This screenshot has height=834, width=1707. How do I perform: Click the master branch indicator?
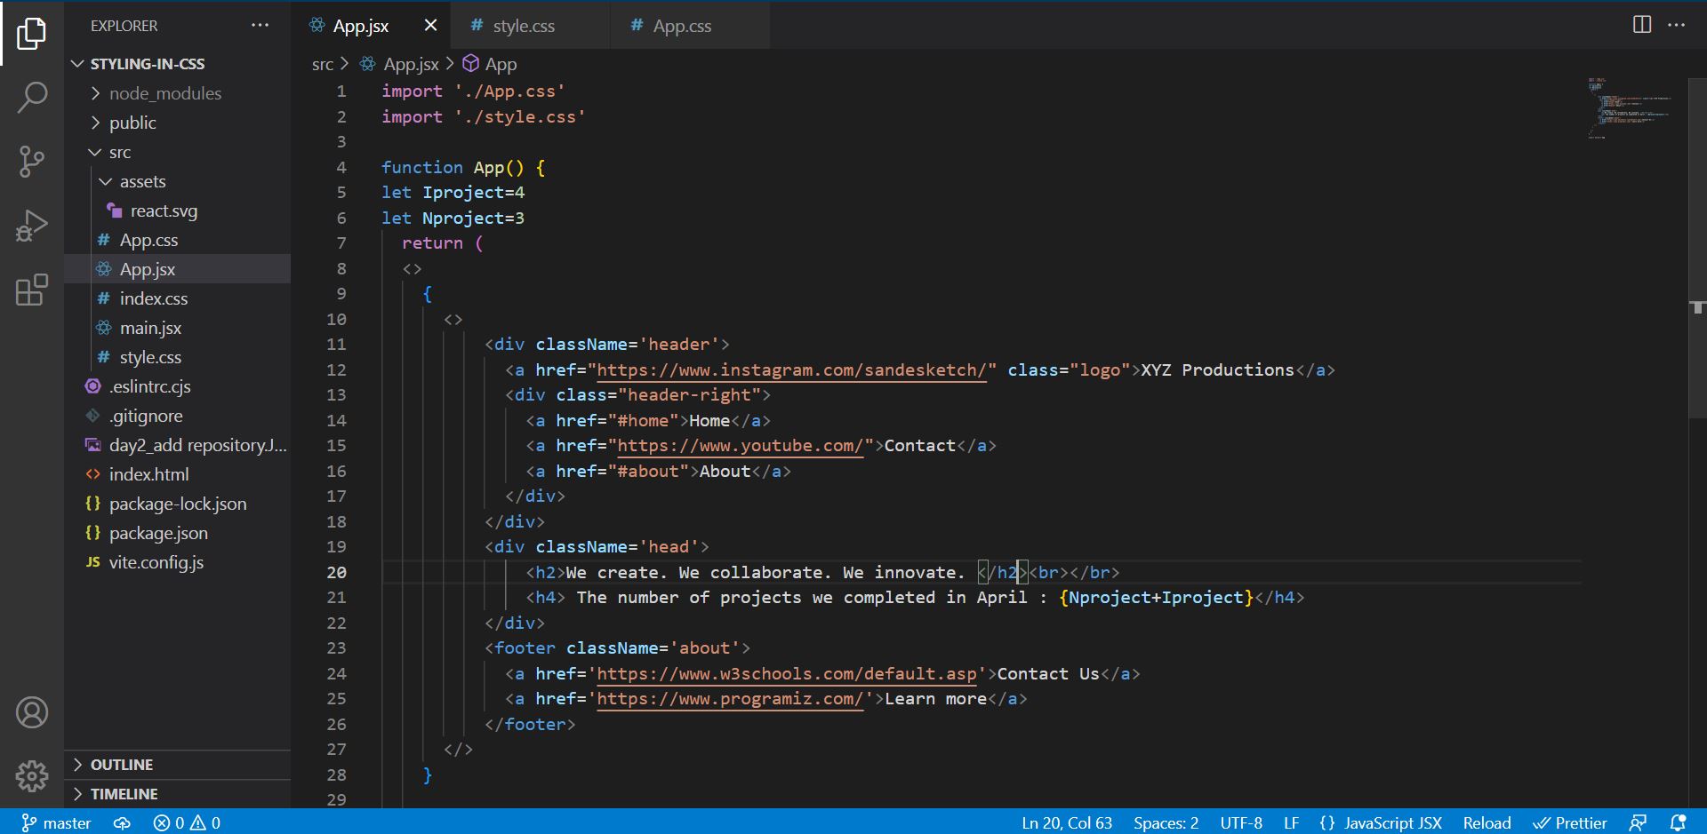pos(56,823)
